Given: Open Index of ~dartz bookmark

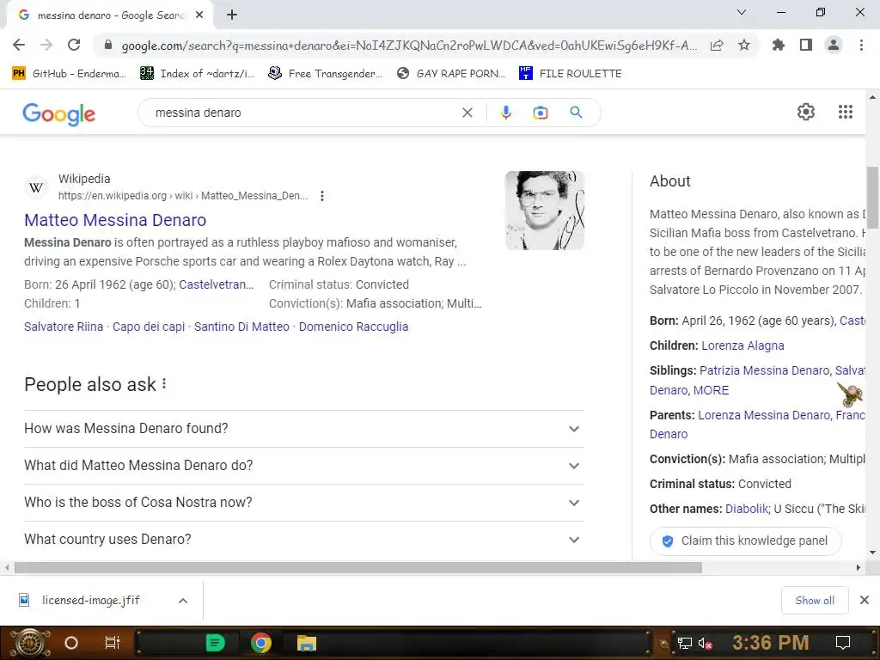Looking at the screenshot, I should 197,74.
